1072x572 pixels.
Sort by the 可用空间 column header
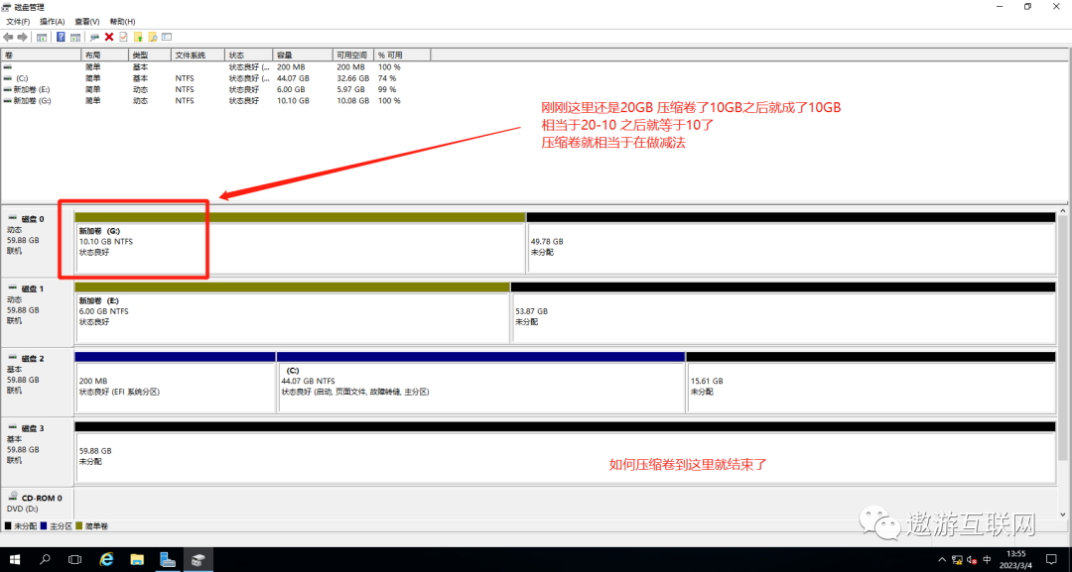point(353,55)
